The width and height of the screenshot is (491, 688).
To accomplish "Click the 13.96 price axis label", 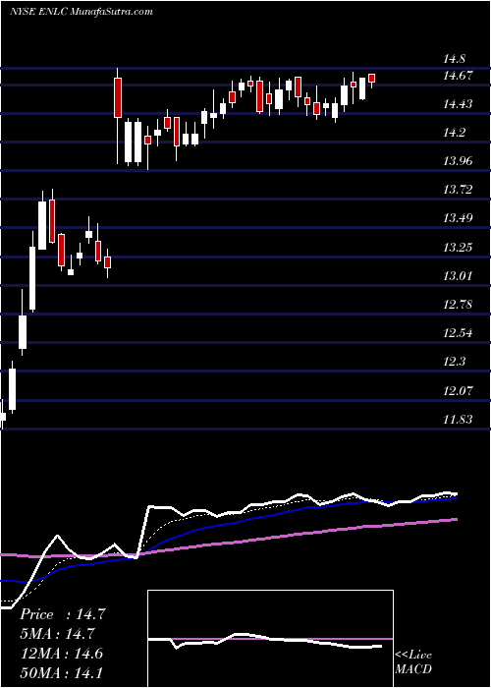I will point(459,161).
